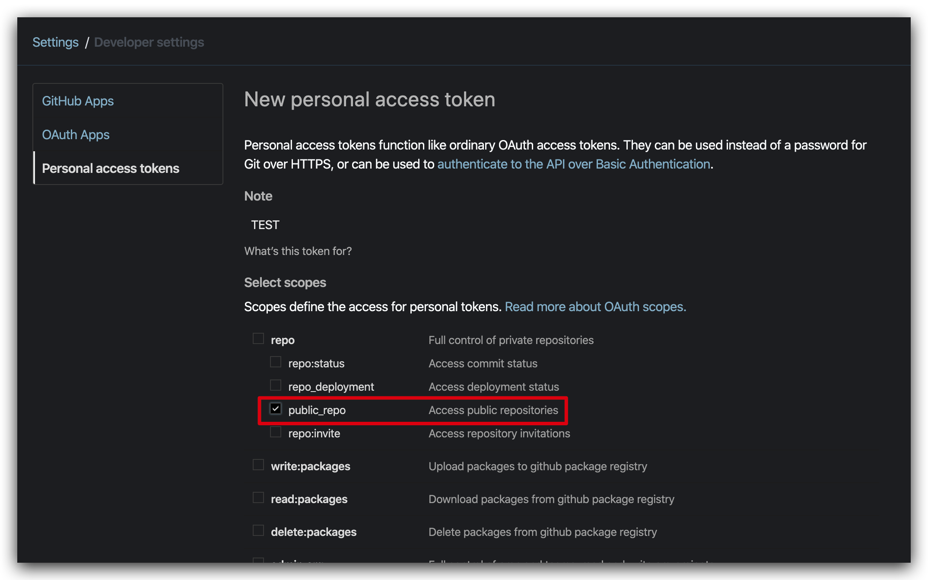The image size is (928, 580).
Task: Click the 'public_repo' label
Action: [317, 410]
